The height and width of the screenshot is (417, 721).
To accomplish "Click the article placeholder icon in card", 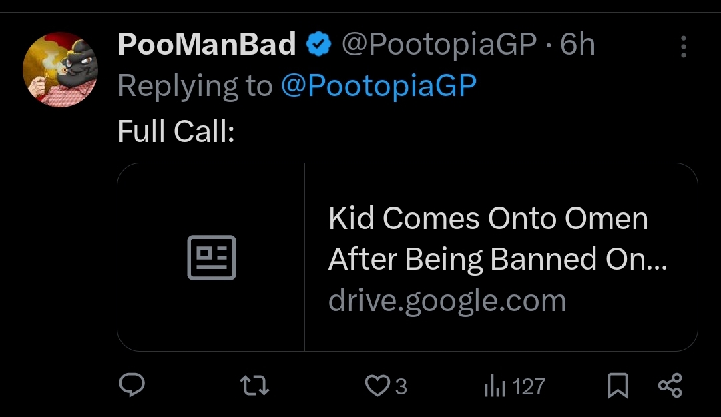I will tap(211, 258).
